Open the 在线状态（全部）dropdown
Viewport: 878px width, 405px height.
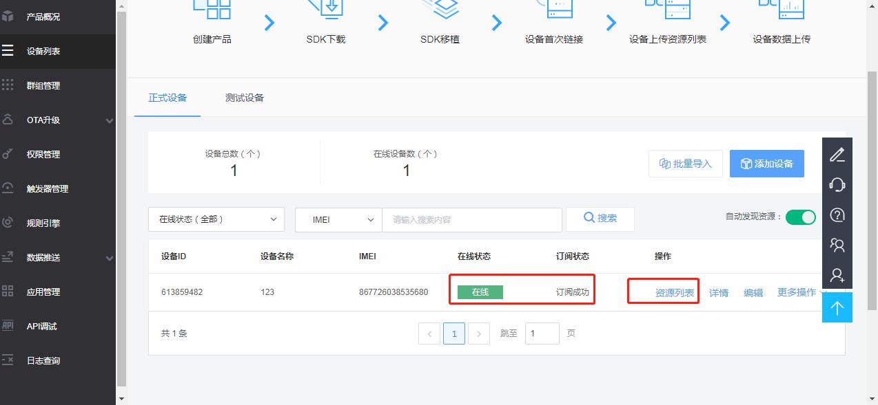tap(216, 219)
